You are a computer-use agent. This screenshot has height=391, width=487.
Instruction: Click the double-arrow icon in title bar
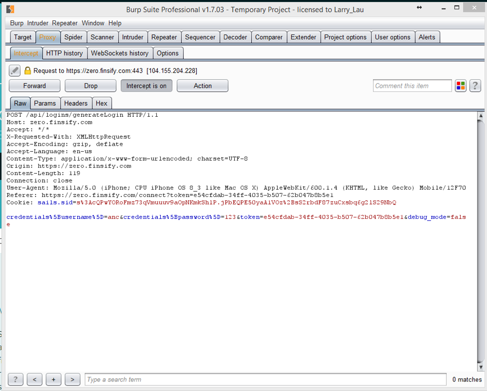[x=419, y=7]
